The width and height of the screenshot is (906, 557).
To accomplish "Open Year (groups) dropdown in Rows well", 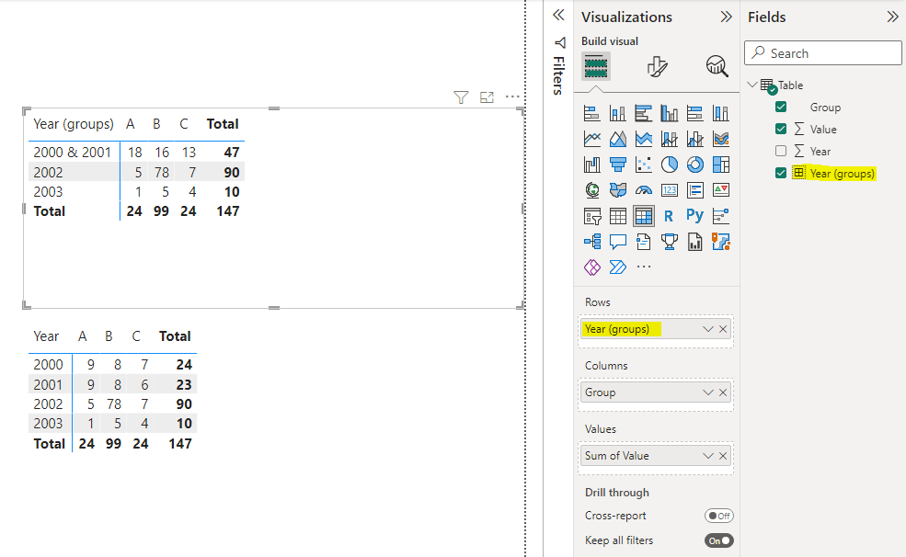I will [x=708, y=329].
